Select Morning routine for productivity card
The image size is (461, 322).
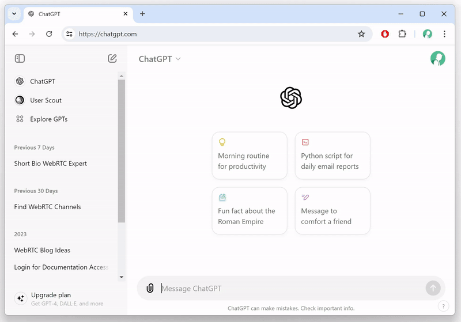[x=250, y=156]
